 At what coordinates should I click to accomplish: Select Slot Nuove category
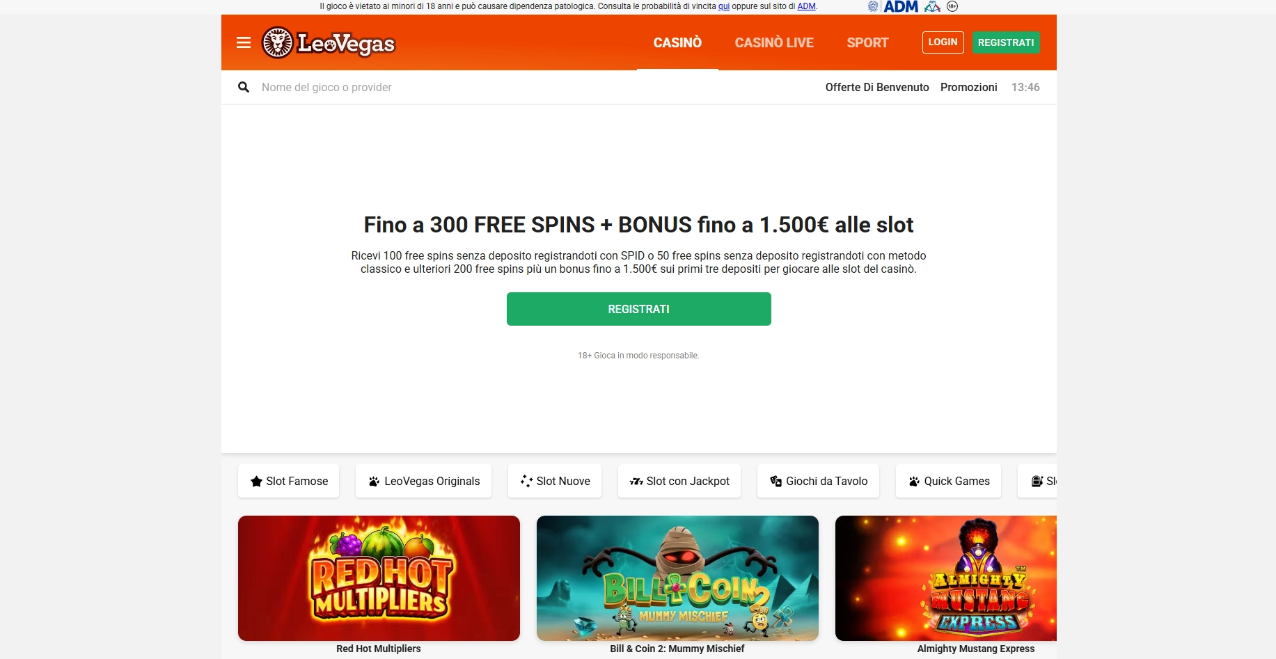coord(555,481)
